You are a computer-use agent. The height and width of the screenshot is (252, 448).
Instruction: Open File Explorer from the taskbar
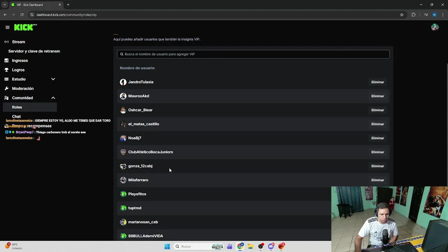(250, 246)
